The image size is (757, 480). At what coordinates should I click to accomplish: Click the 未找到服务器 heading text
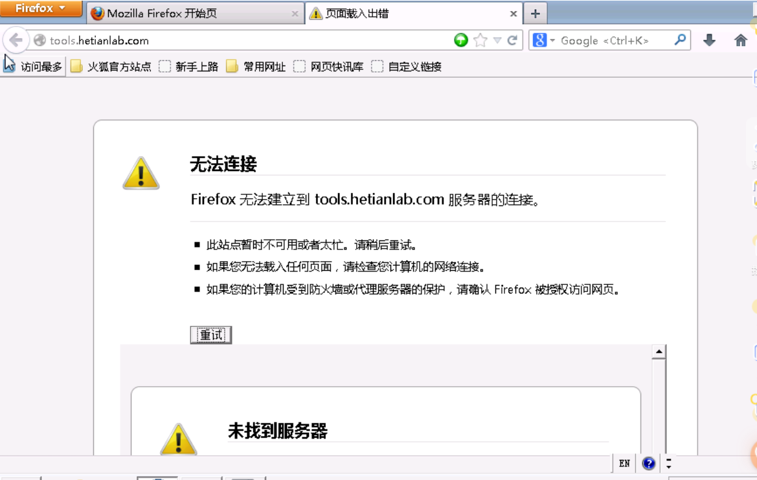point(278,431)
